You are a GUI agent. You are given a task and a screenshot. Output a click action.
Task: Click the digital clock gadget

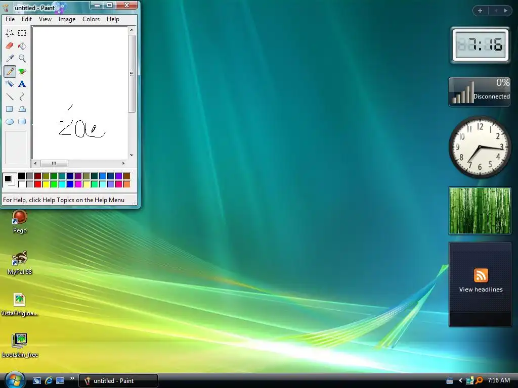[x=480, y=45]
